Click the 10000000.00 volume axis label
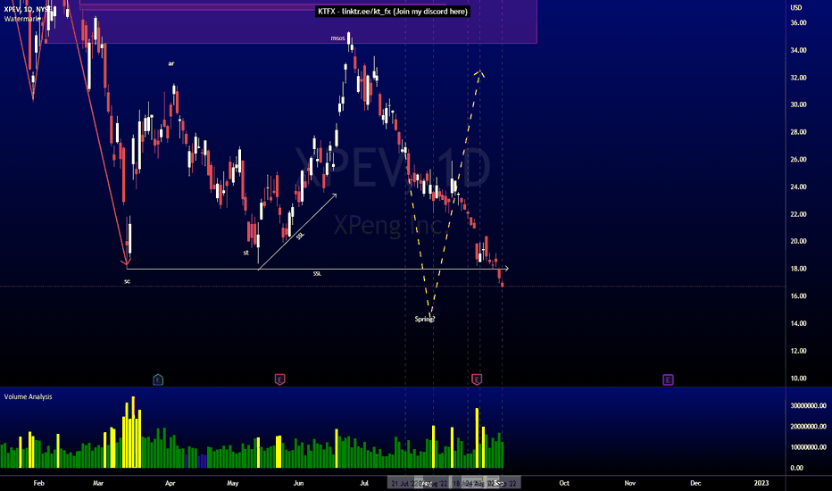832x491 pixels. tap(808, 447)
